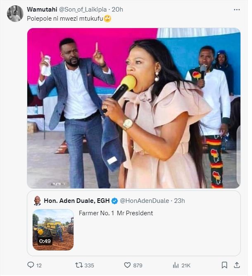Open the three-dot more options menu

(236, 10)
